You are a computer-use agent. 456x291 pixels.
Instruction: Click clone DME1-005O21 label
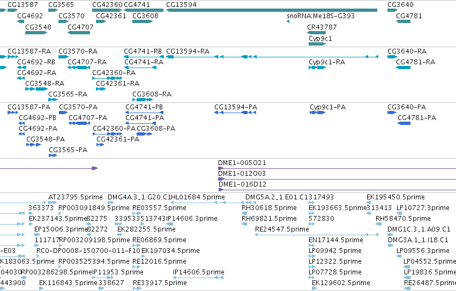point(242,163)
